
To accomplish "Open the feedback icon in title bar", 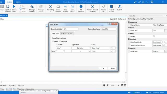I will (139, 2).
